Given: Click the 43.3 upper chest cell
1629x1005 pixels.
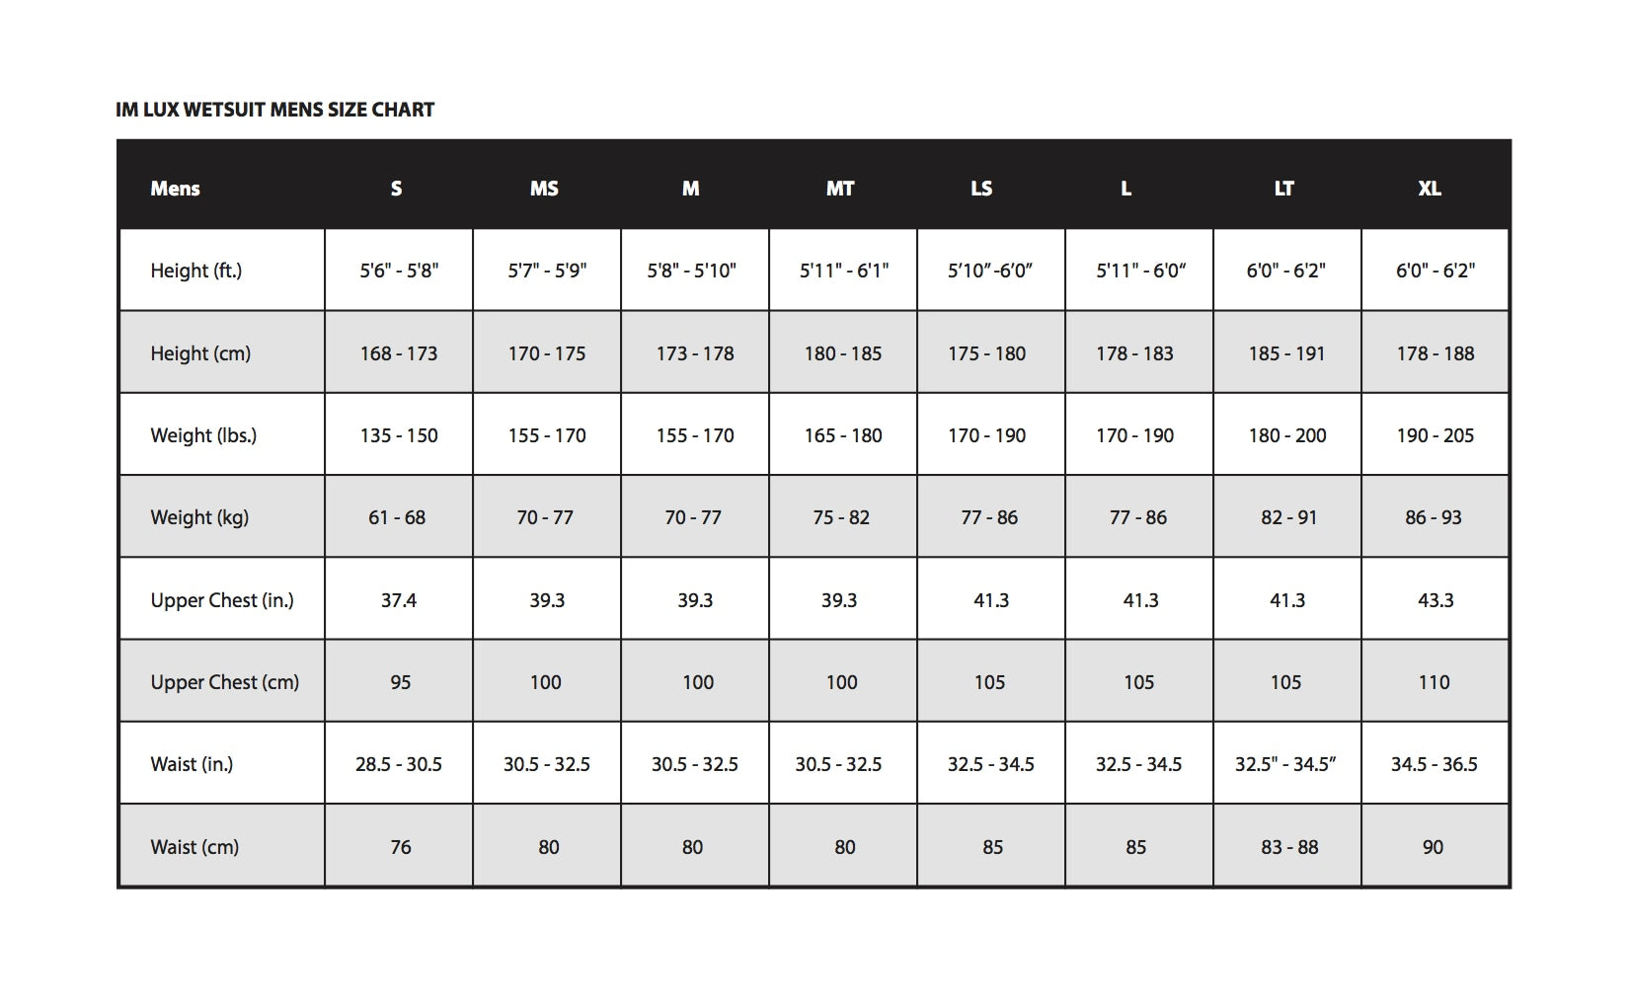Looking at the screenshot, I should click(x=1435, y=600).
